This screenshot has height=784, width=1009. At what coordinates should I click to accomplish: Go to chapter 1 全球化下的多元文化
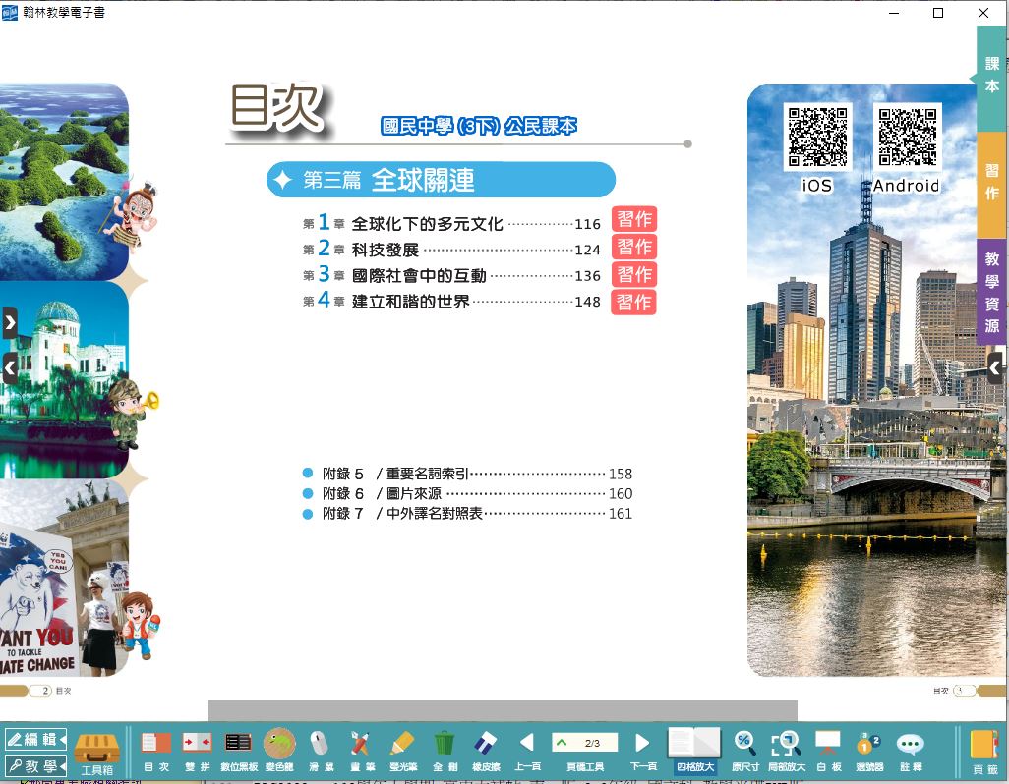point(427,224)
